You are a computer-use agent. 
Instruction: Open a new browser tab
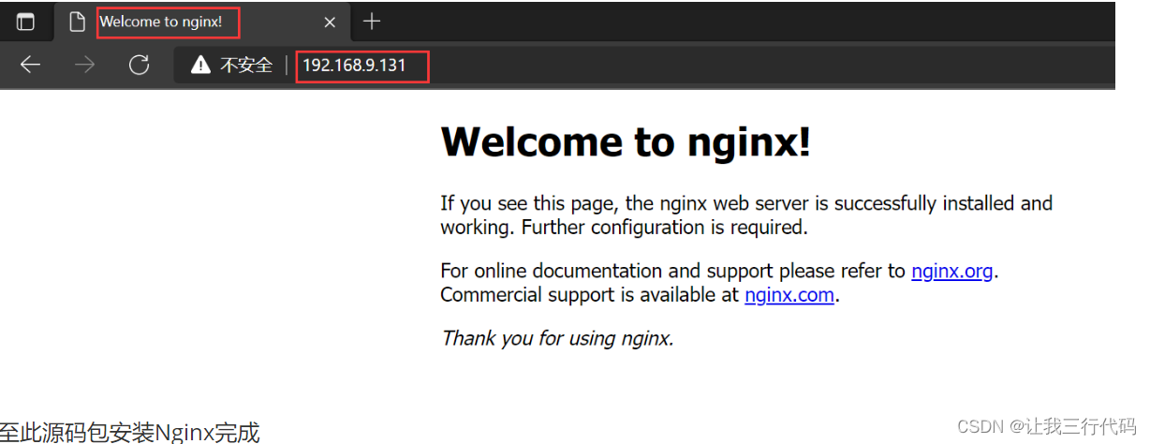coord(372,22)
